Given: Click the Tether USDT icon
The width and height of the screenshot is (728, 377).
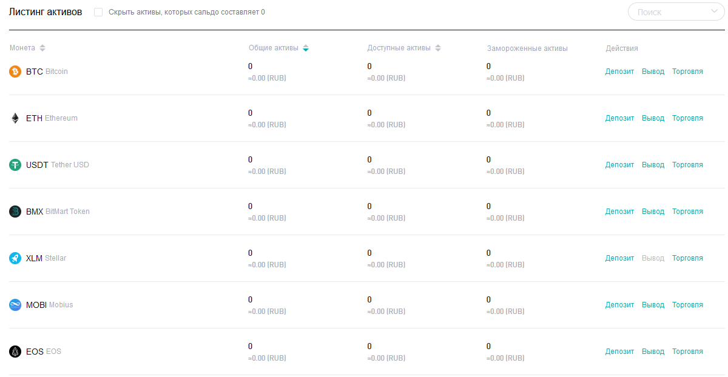Looking at the screenshot, I should (15, 165).
